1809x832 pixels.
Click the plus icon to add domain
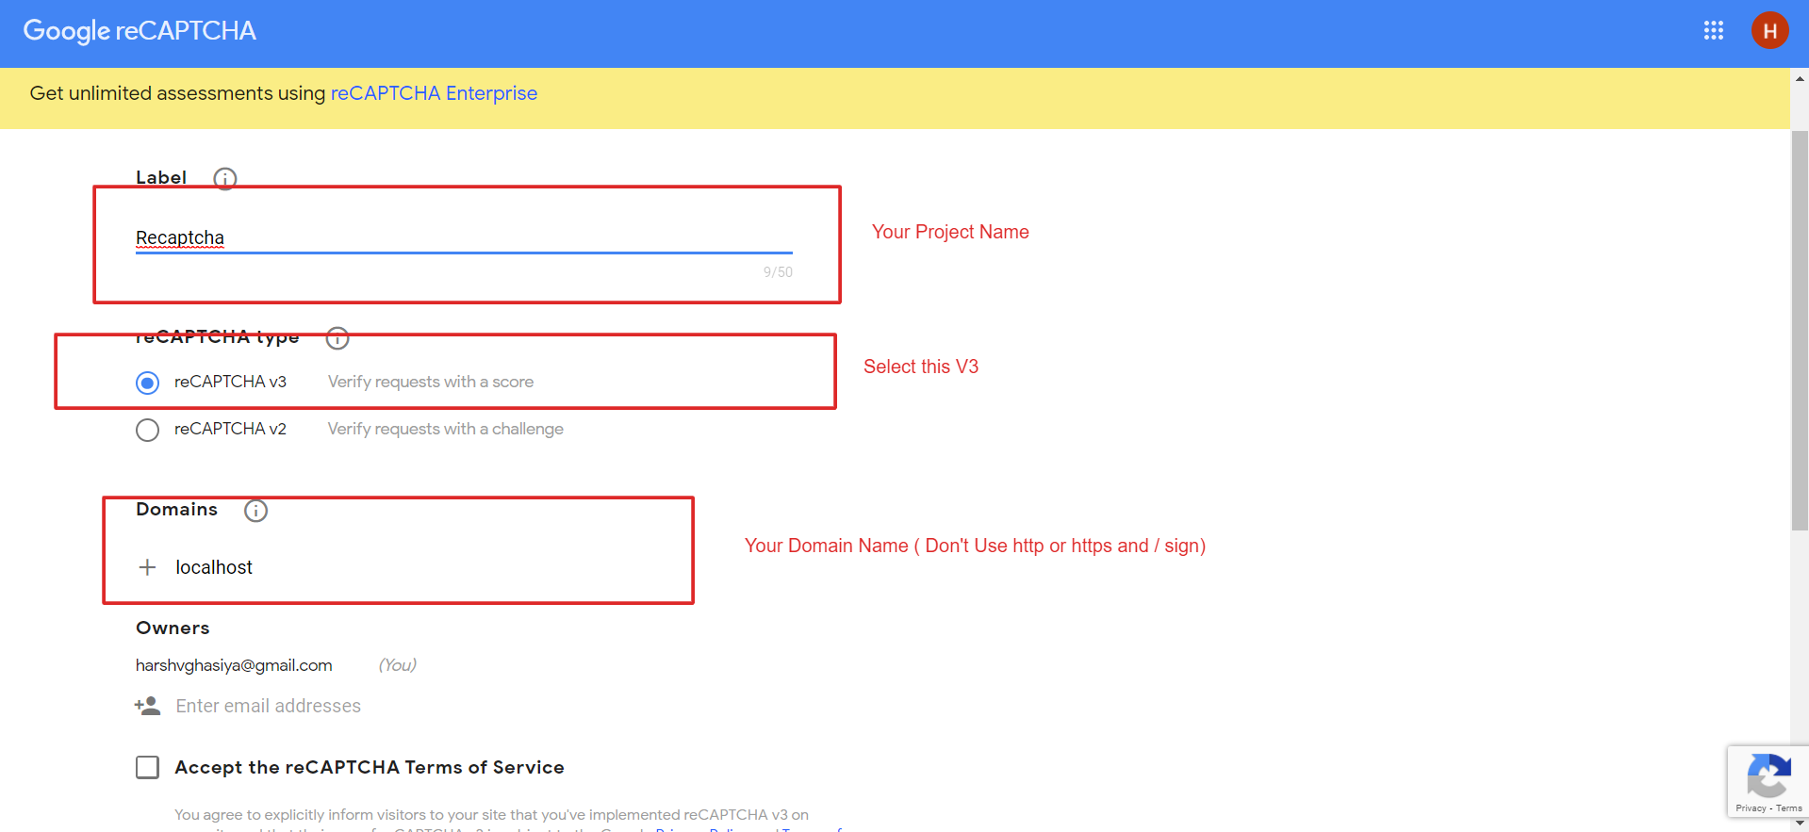coord(147,567)
